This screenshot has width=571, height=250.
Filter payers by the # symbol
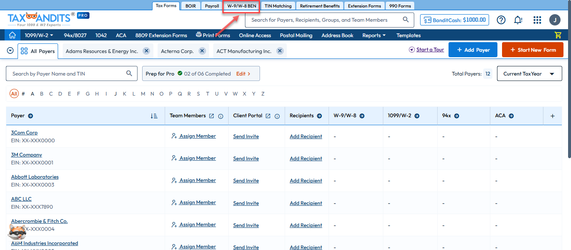coord(23,93)
